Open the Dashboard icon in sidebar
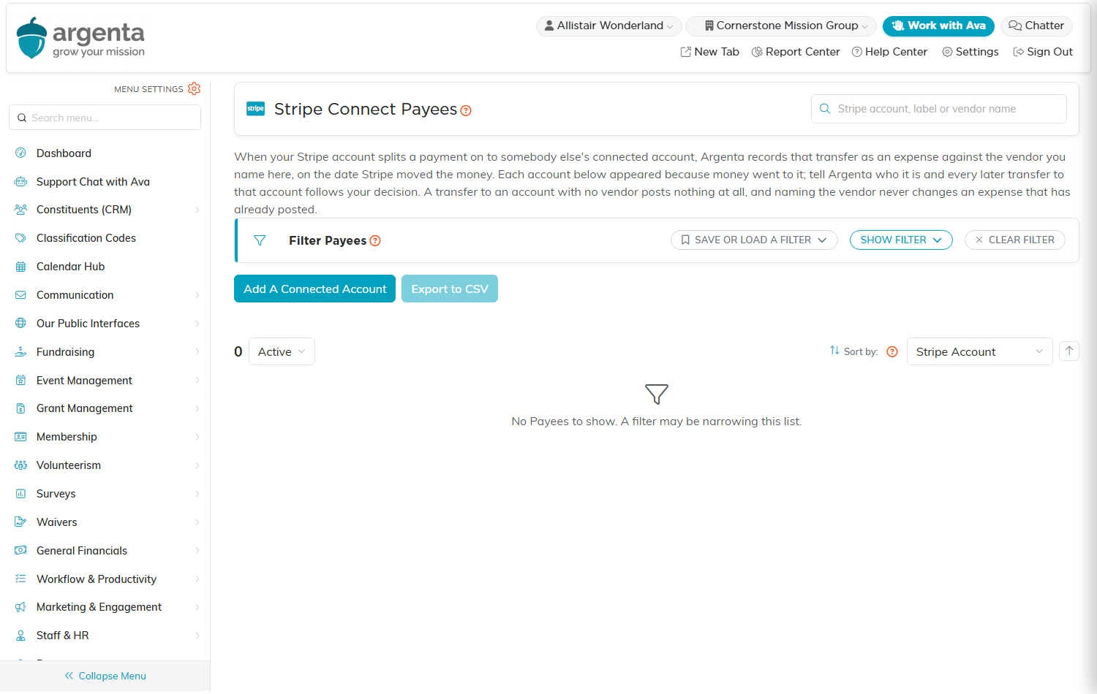 coord(20,153)
